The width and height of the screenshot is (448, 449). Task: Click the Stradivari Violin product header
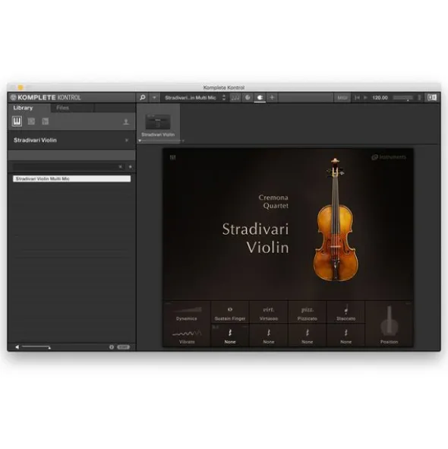(x=71, y=141)
